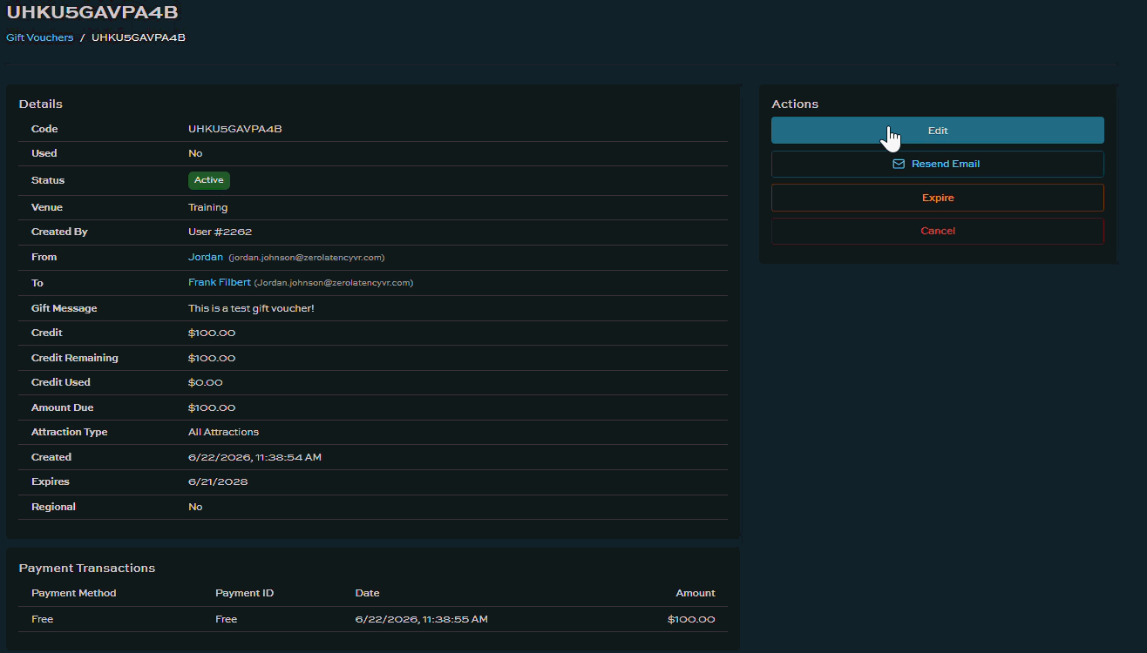Click the Payment ID column header
Image resolution: width=1147 pixels, height=653 pixels.
245,593
